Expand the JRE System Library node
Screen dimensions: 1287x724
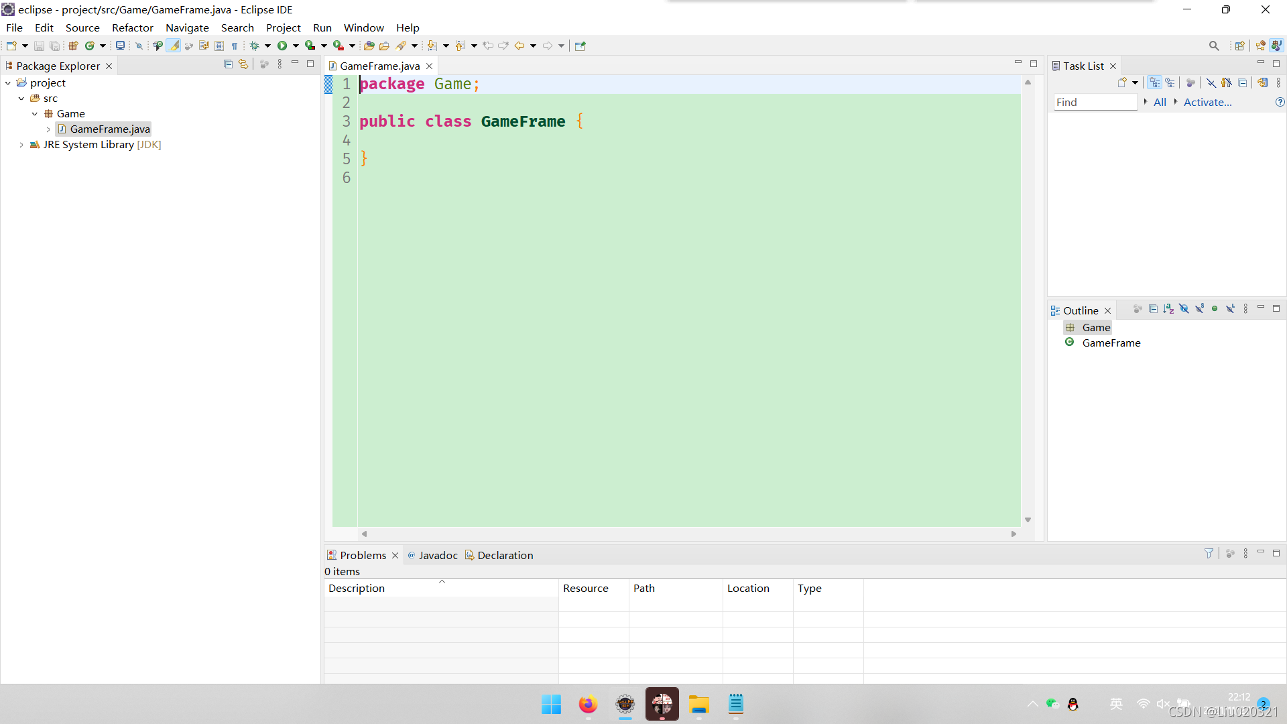(x=21, y=145)
